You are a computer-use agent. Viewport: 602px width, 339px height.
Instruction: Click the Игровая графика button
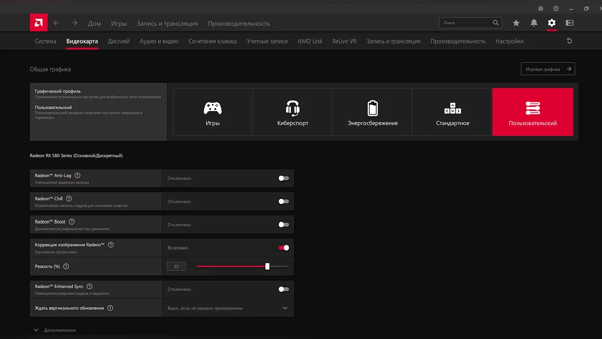point(548,69)
